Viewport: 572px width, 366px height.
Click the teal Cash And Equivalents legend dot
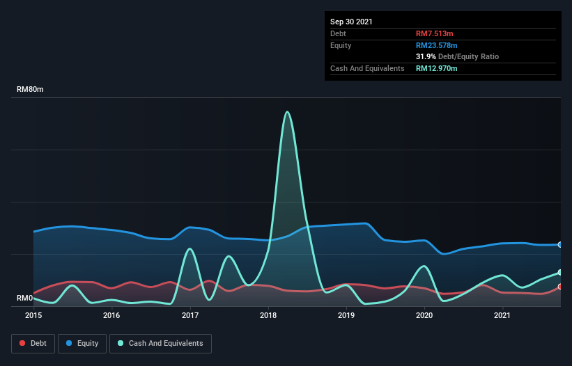point(121,343)
